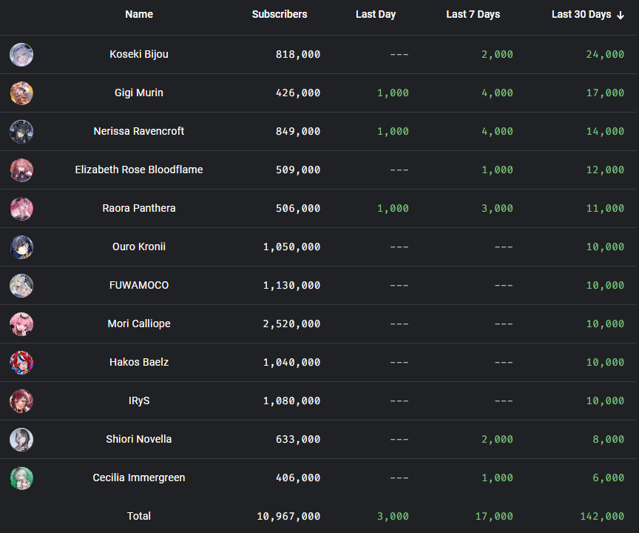The image size is (639, 533).
Task: Click the Total row subscribers value
Action: coord(288,516)
